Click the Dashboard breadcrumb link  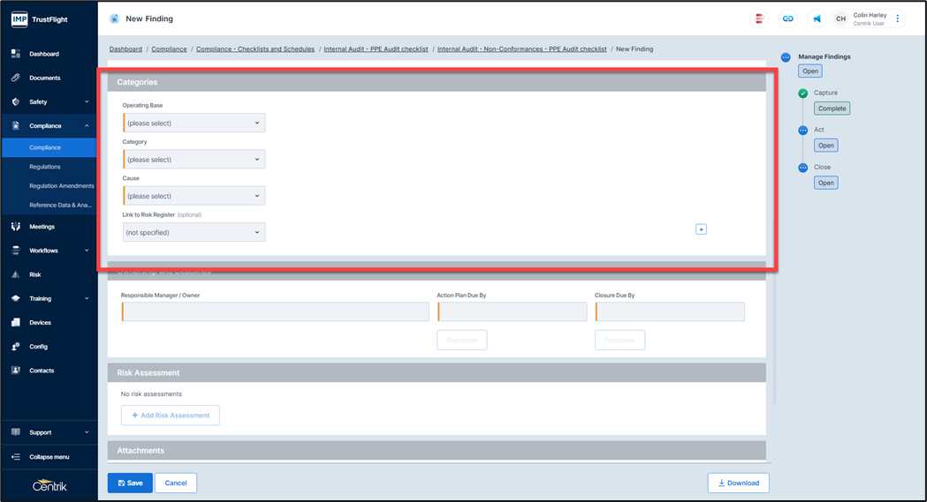(125, 49)
